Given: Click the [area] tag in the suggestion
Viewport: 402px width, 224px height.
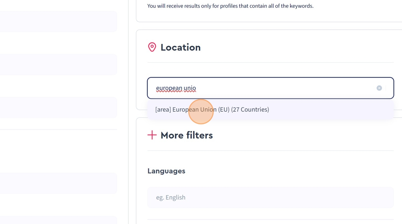Looking at the screenshot, I should tap(163, 109).
